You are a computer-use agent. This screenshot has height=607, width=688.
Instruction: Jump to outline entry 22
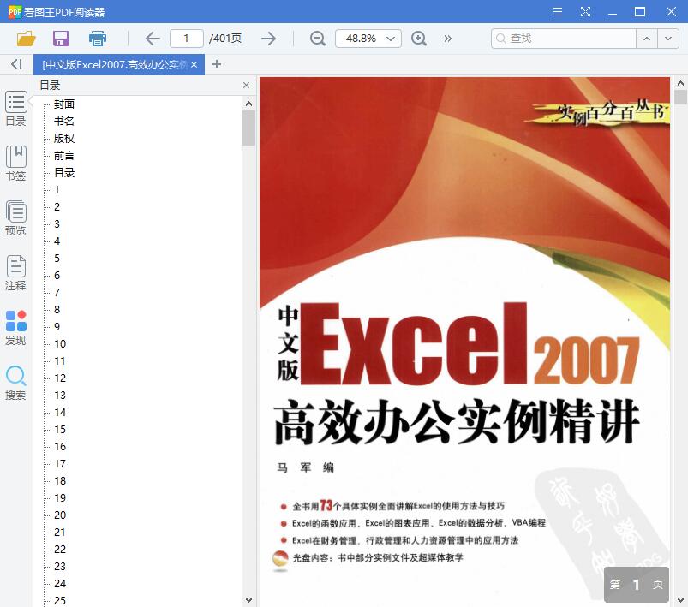60,549
